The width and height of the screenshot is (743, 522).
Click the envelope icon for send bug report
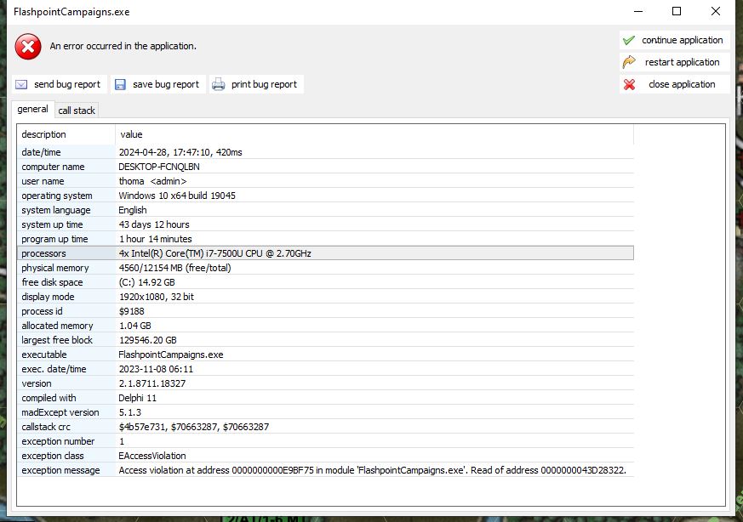pyautogui.click(x=21, y=85)
